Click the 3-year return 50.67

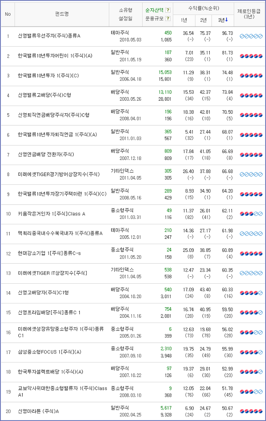(227, 408)
